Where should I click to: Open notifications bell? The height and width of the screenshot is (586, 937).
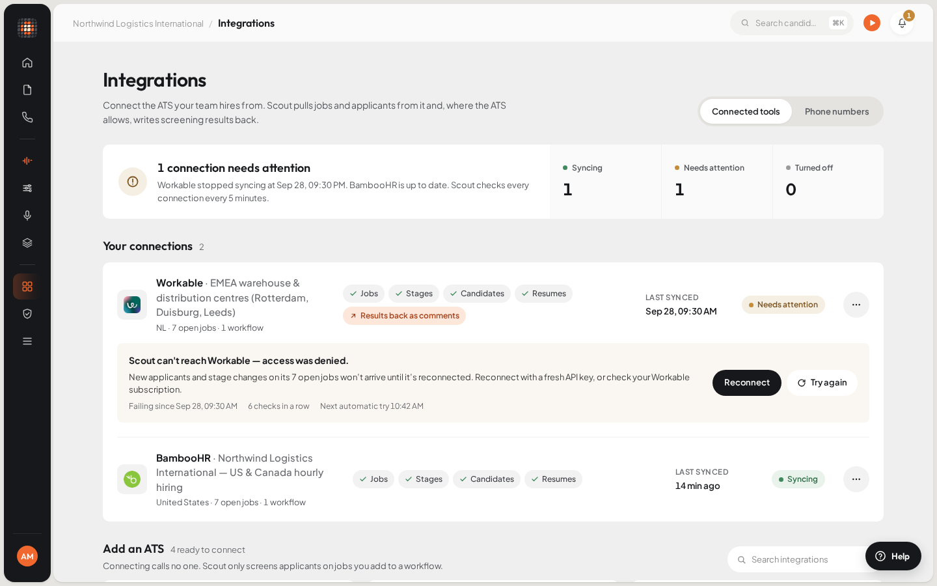[902, 23]
